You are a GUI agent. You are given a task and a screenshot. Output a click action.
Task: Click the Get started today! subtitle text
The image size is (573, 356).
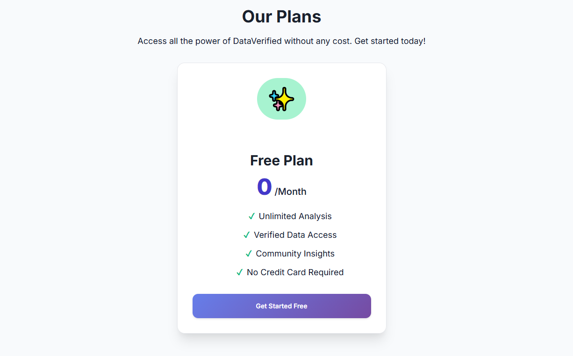tap(390, 41)
